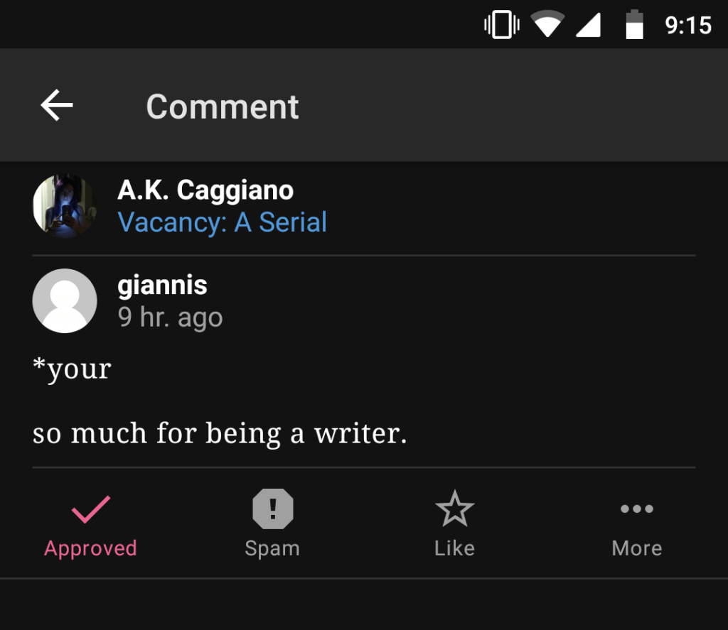Viewport: 728px width, 630px height.
Task: Click the '9 hr. ago' timestamp
Action: click(x=170, y=317)
